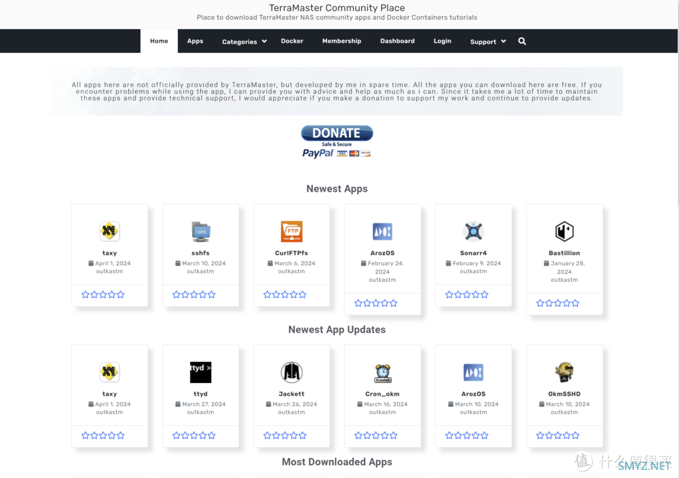The width and height of the screenshot is (679, 478).
Task: Expand the Support dropdown menu
Action: pos(488,41)
